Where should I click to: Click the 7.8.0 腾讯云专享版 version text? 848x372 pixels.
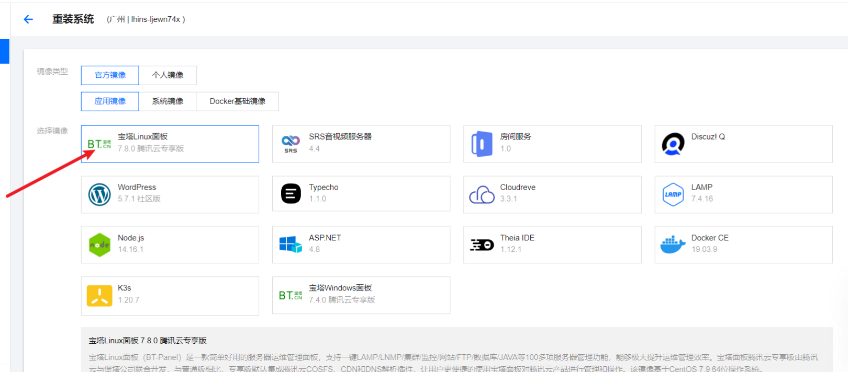[x=151, y=148]
